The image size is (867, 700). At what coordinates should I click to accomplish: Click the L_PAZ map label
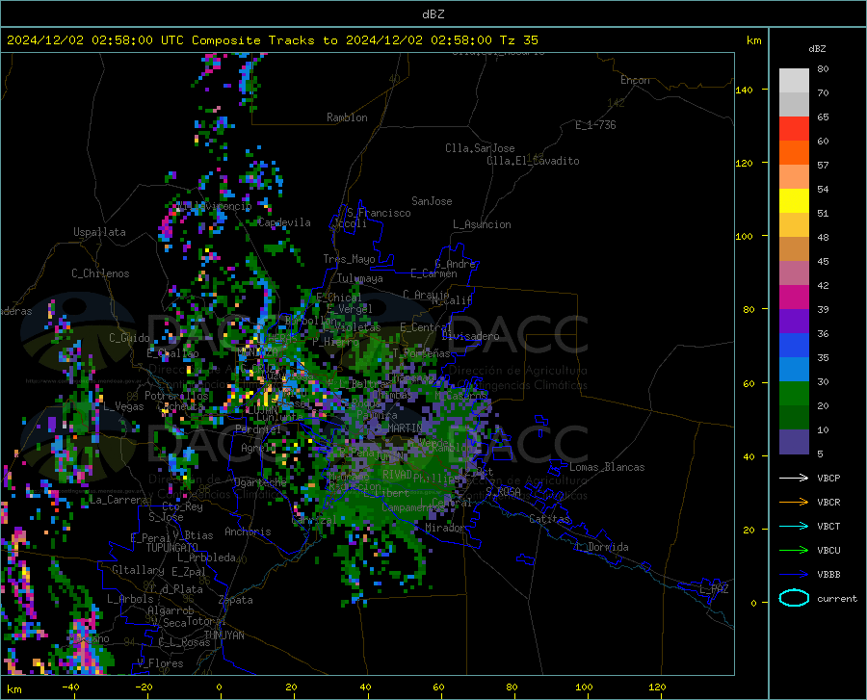tap(715, 589)
